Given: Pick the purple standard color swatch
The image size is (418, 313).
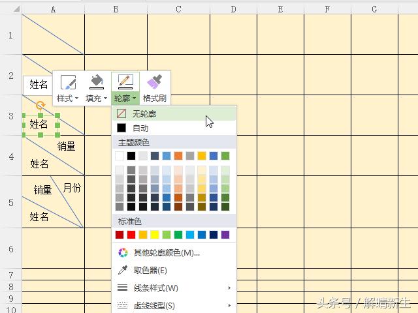Looking at the screenshot, I should (x=225, y=235).
